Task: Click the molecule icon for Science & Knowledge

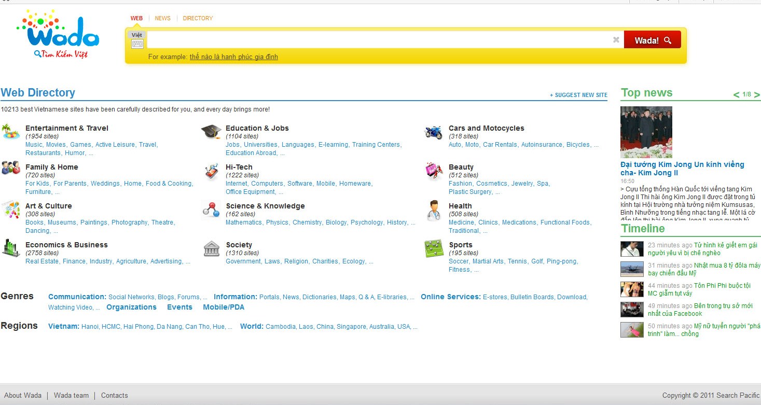Action: pyautogui.click(x=211, y=210)
